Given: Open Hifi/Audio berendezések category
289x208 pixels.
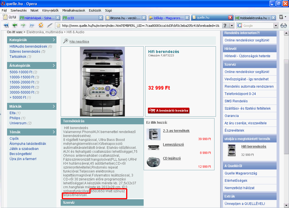Looking at the screenshot, I should [x=29, y=47].
